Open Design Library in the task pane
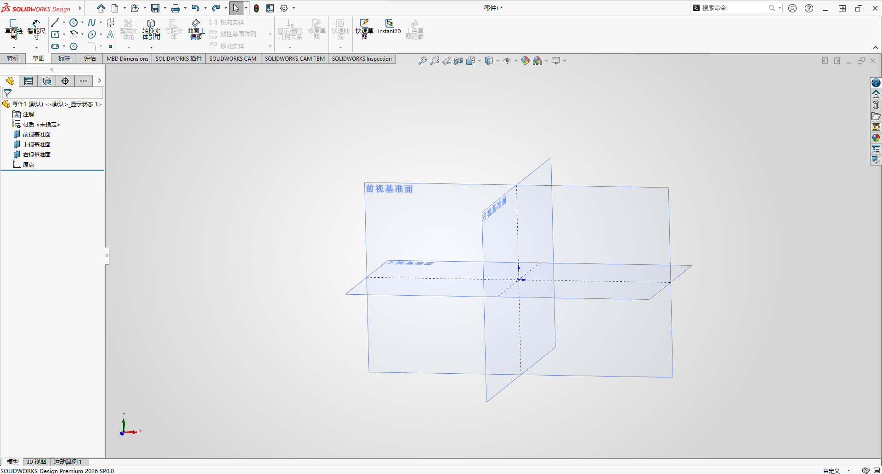882x474 pixels. (876, 105)
